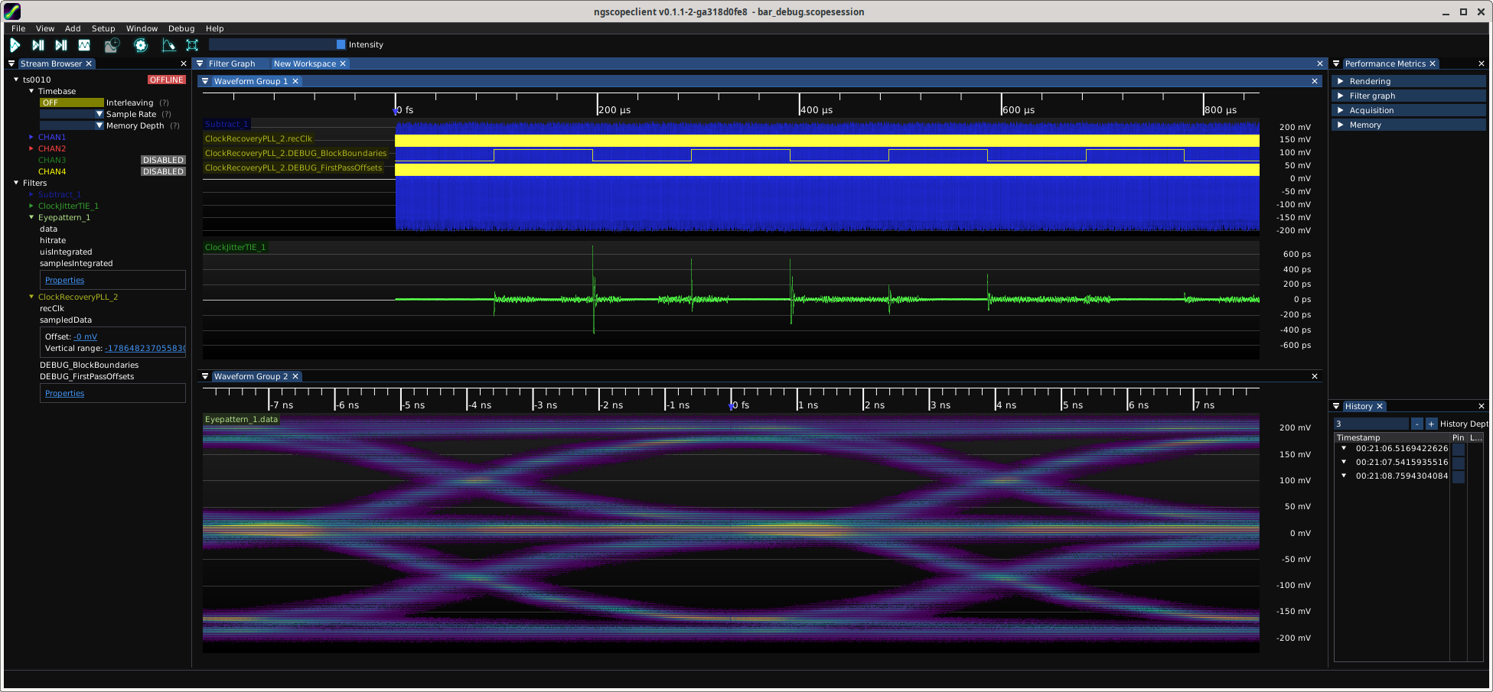Pin the 00:21:08.7594304084 history entry
This screenshot has width=1493, height=692.
pos(1458,476)
